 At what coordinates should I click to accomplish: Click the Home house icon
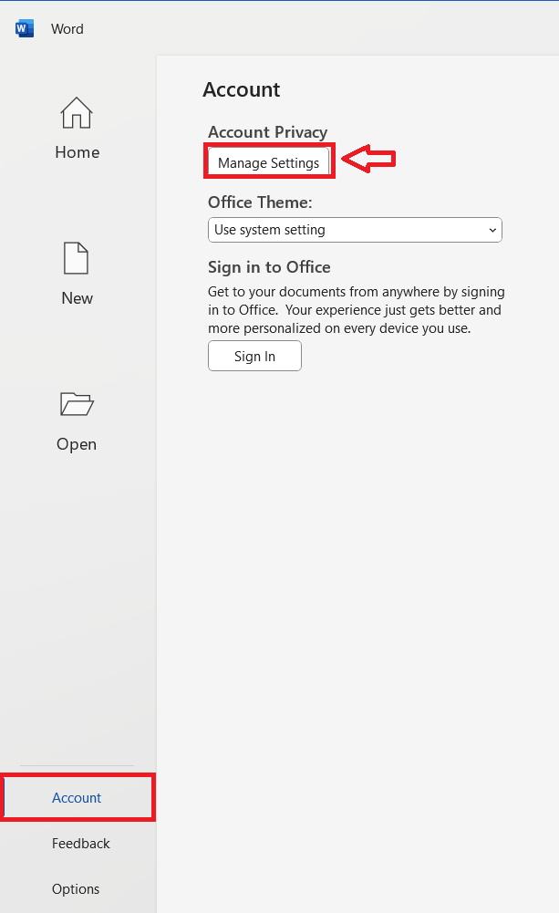coord(77,113)
